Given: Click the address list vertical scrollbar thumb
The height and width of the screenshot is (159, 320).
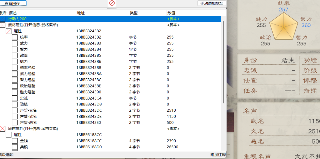Looking at the screenshot, I should click(x=223, y=62).
